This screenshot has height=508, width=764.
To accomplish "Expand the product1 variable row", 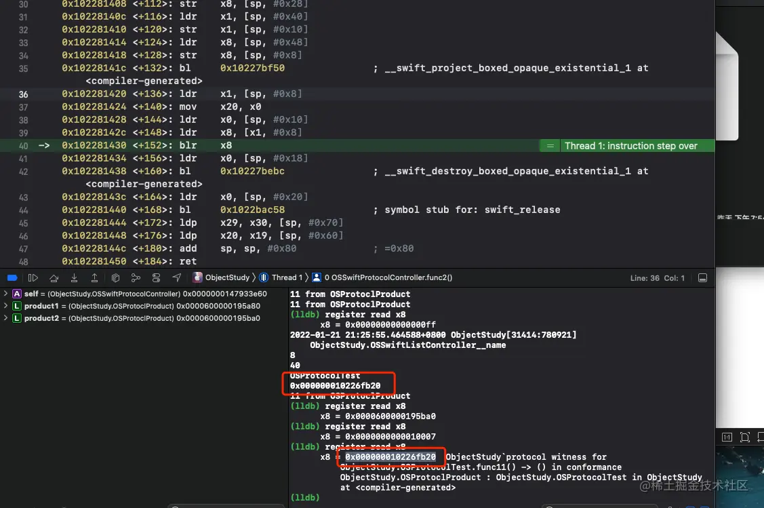I will [x=6, y=306].
